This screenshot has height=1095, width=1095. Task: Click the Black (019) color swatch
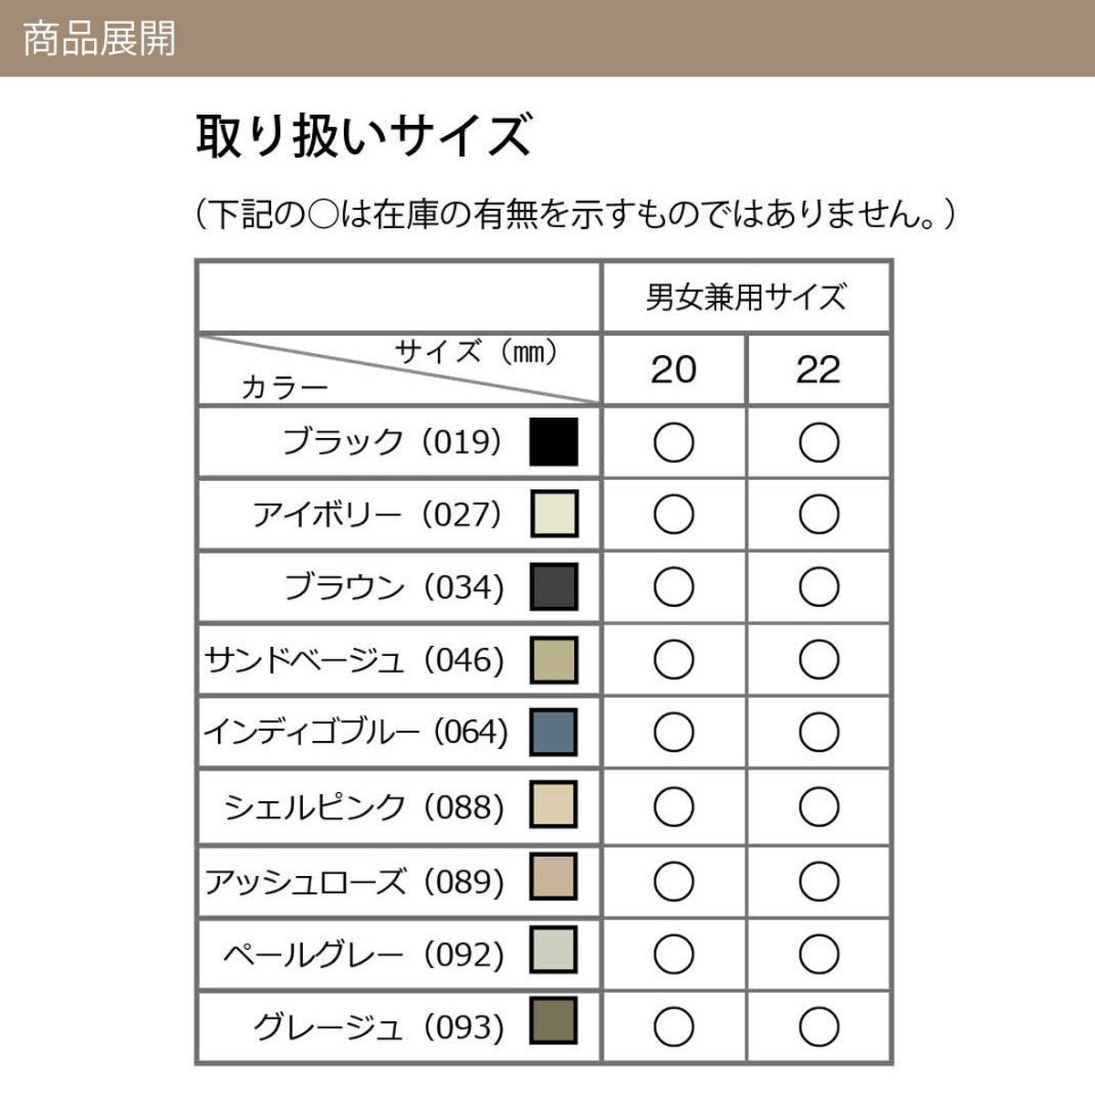pos(554,442)
